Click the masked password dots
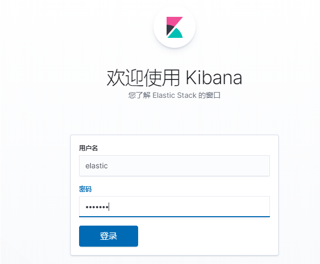Image resolution: width=320 pixels, height=264 pixels. click(96, 207)
